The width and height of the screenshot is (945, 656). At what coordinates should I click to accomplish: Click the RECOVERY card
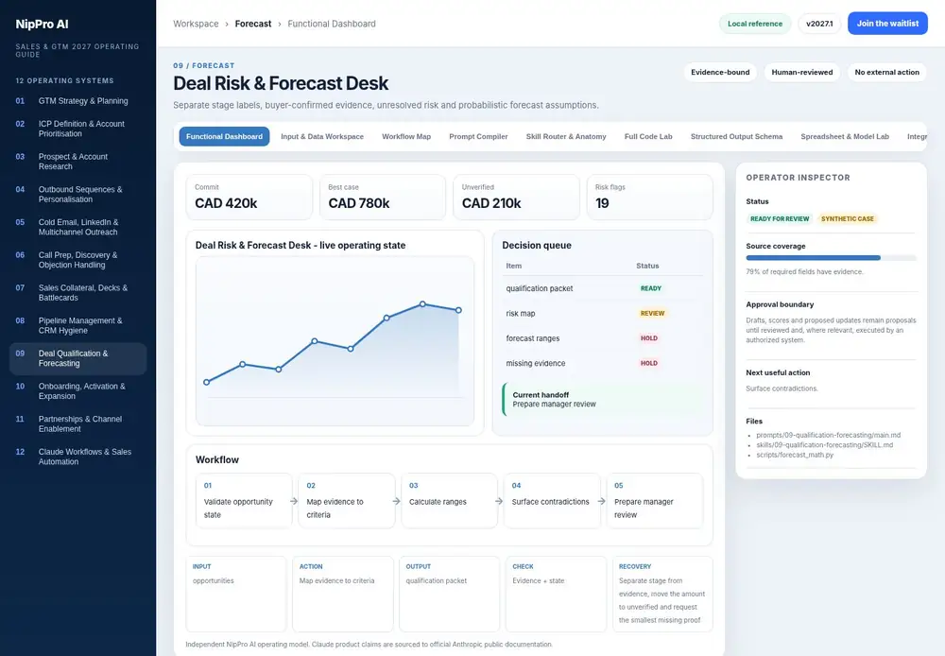pyautogui.click(x=662, y=594)
